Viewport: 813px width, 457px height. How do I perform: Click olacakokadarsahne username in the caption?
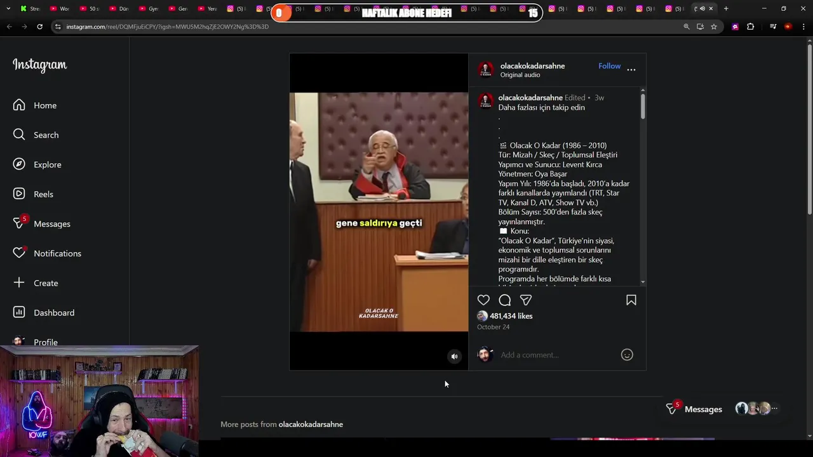pos(530,98)
